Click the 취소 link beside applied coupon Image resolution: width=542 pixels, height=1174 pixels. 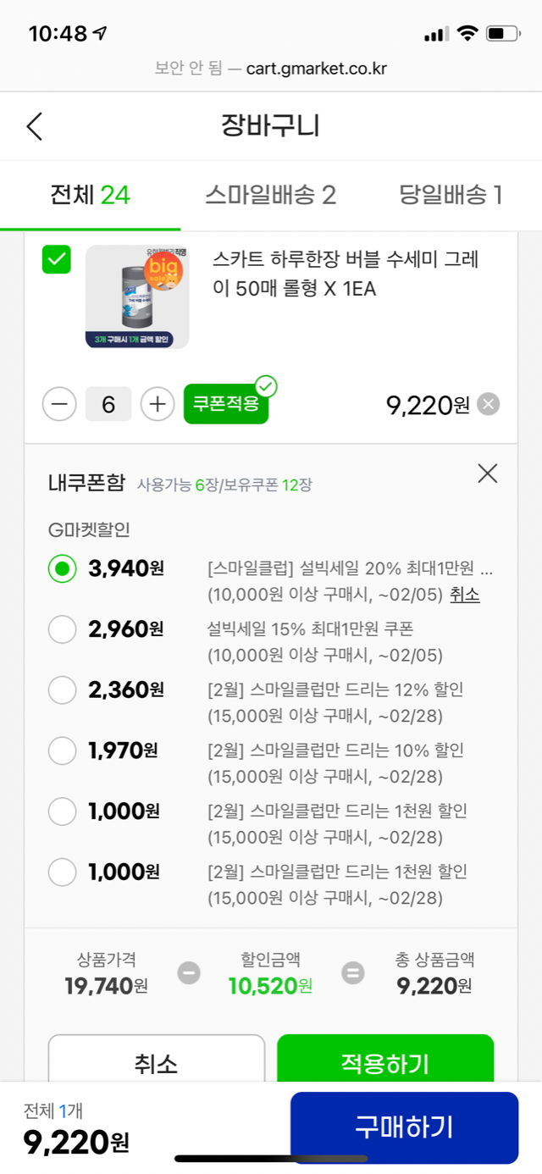pos(465,595)
